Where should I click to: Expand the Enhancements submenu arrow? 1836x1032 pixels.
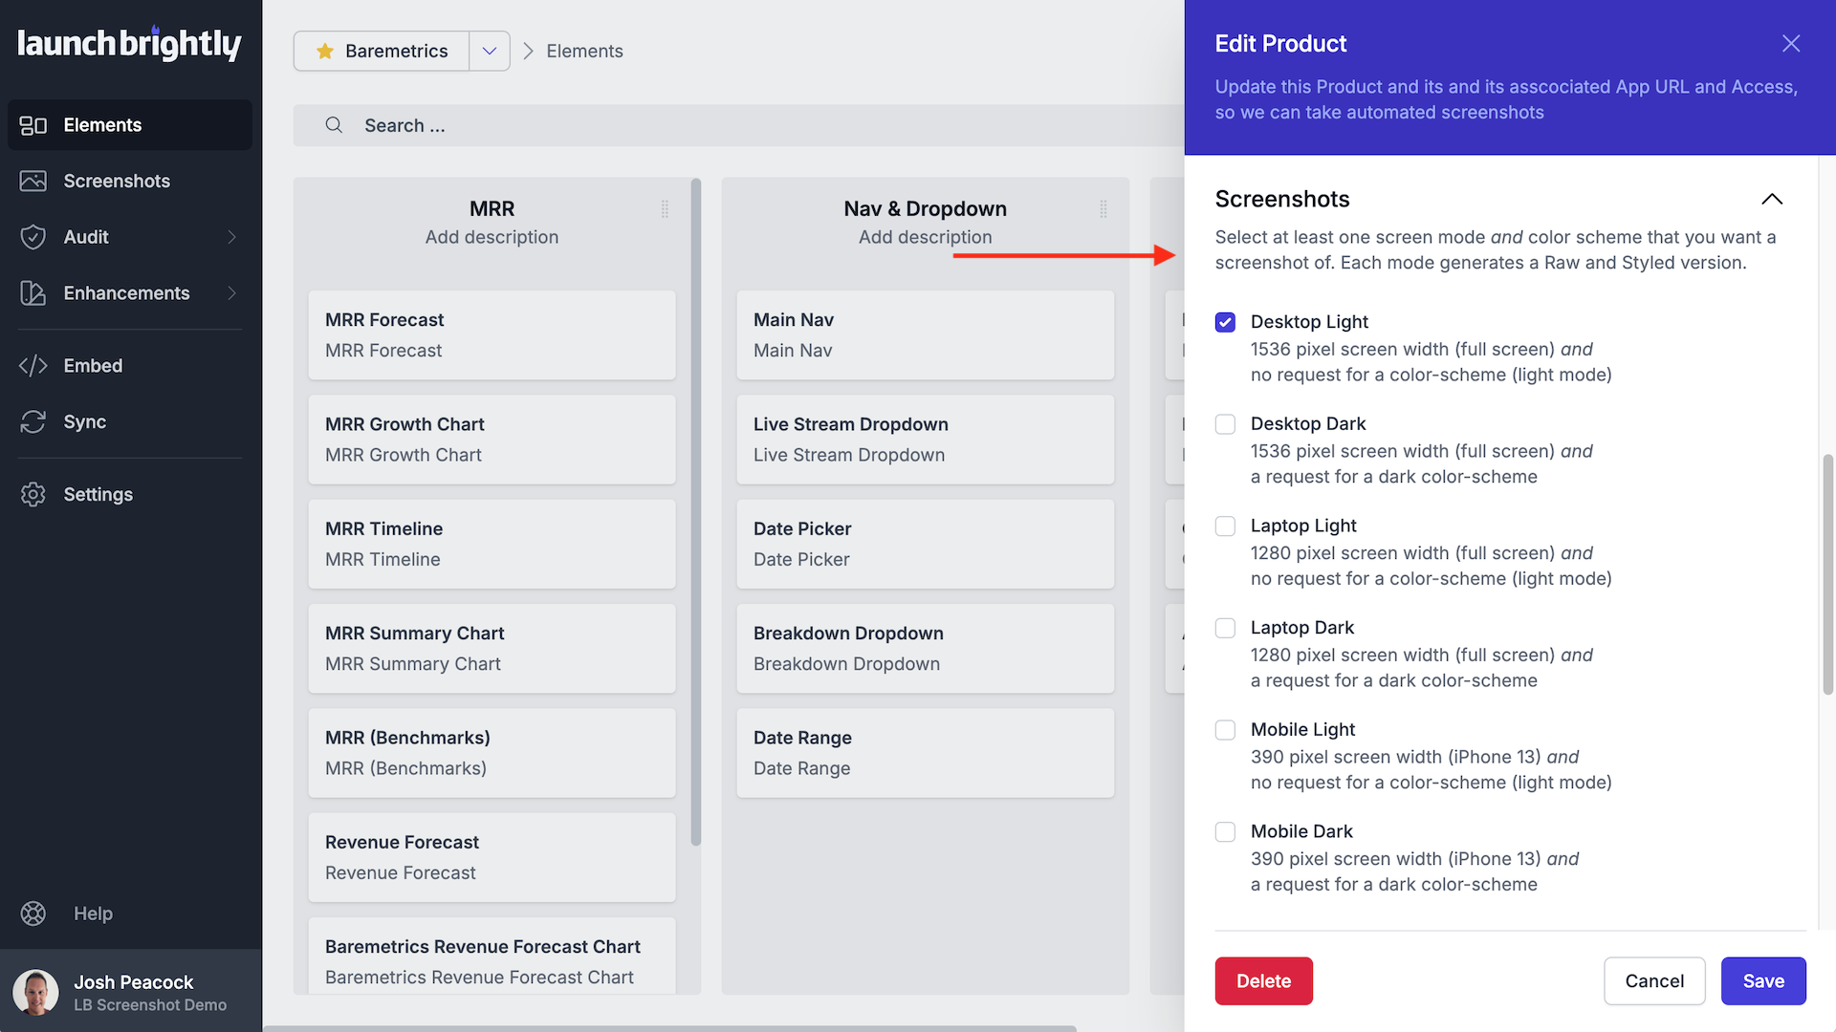coord(231,293)
